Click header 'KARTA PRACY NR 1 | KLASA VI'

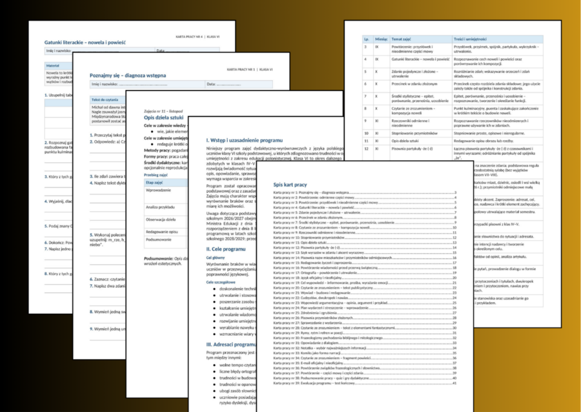pyautogui.click(x=250, y=70)
